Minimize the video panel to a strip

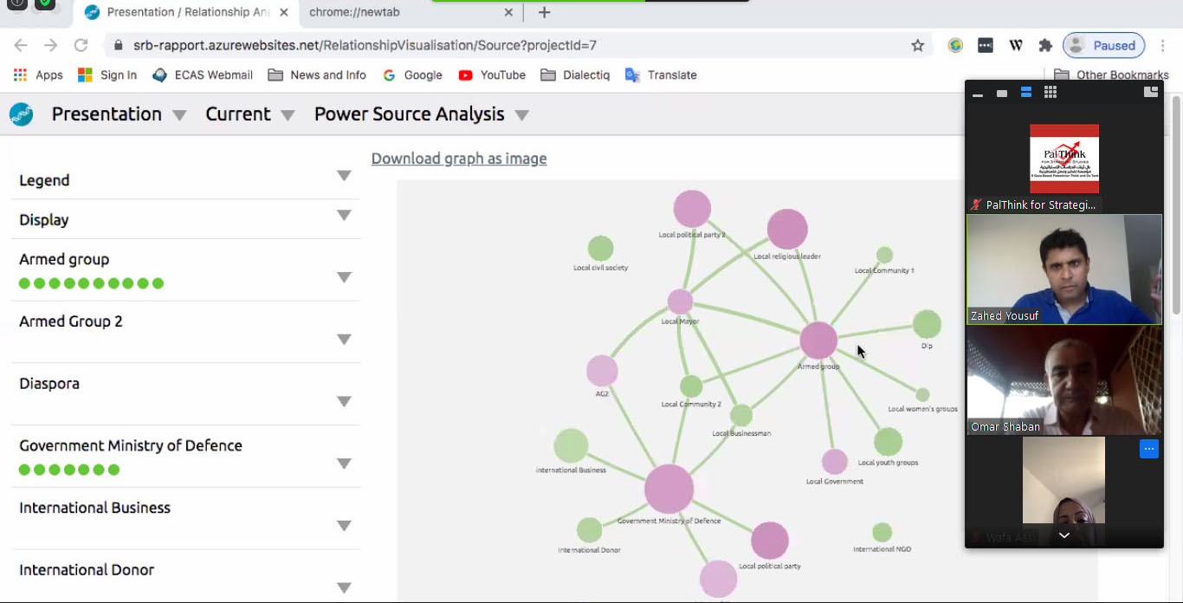pos(978,94)
